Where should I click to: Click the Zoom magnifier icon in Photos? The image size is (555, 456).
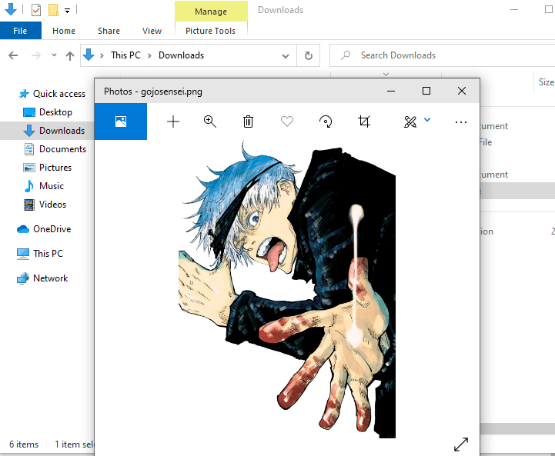pyautogui.click(x=210, y=121)
